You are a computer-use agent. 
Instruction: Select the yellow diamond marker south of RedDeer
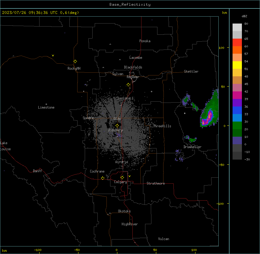coord(128,85)
